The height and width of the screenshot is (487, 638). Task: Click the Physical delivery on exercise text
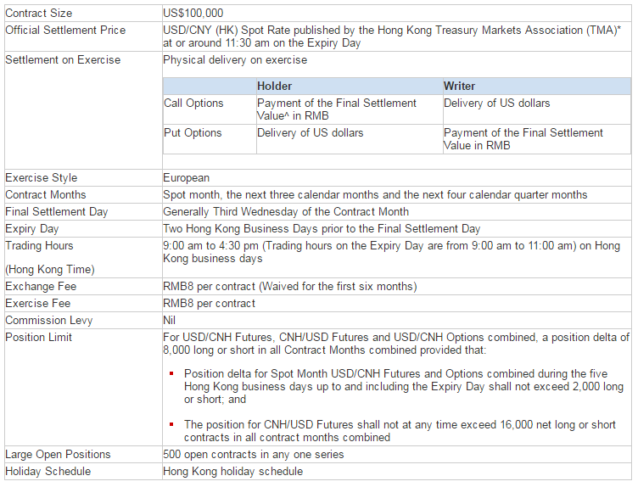click(235, 60)
